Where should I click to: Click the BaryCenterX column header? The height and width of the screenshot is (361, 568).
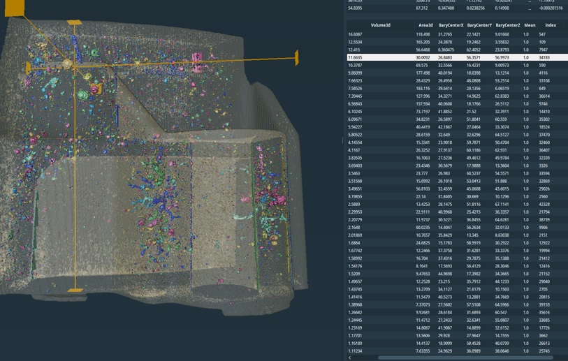tap(451, 24)
